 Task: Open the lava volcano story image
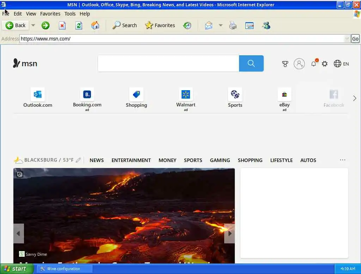coord(124,216)
